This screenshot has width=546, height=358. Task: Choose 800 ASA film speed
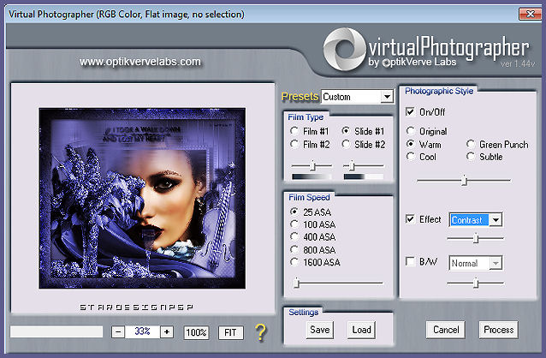pyautogui.click(x=294, y=249)
